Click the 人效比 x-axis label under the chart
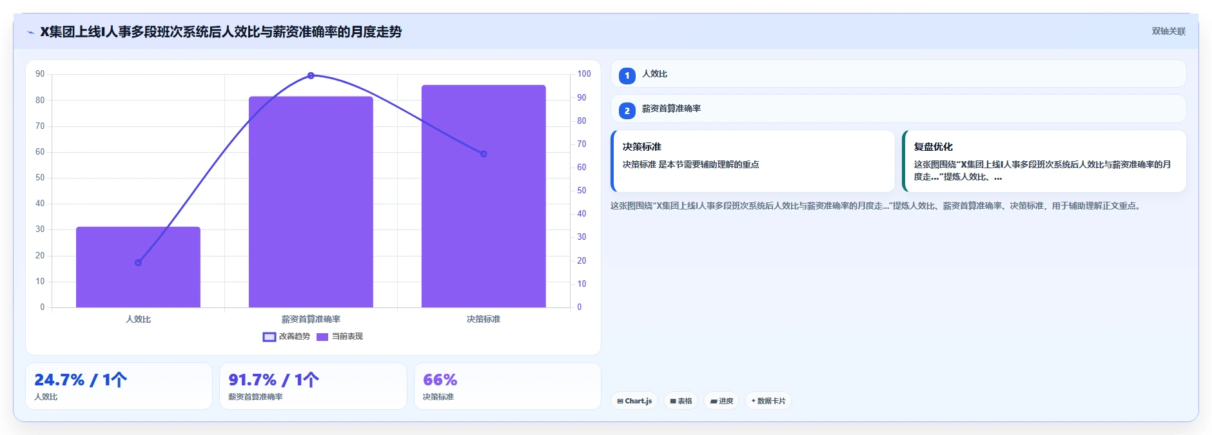Screen dimensions: 1212x435 [138, 319]
